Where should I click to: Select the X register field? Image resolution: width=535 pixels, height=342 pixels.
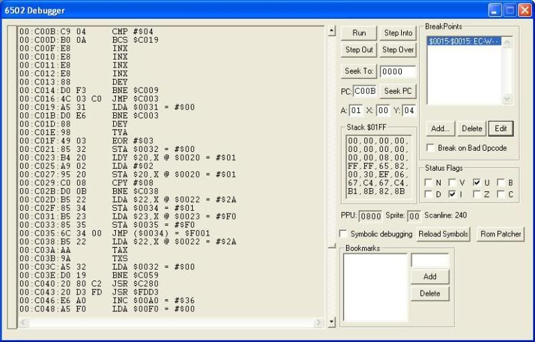(383, 110)
